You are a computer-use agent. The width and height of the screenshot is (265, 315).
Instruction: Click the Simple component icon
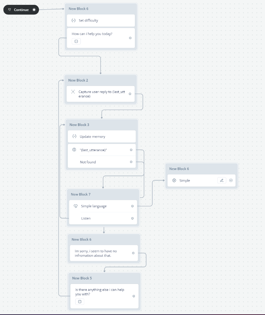[174, 180]
